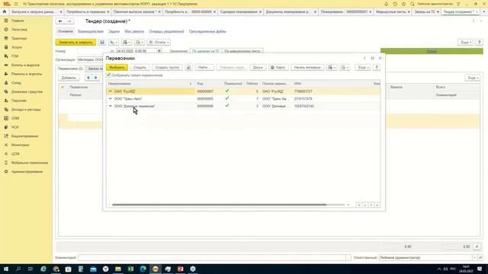
Task: Switch to Задачи tab
Action: pos(114,31)
